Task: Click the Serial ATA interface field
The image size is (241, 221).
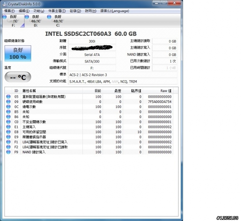Action: pos(92,55)
